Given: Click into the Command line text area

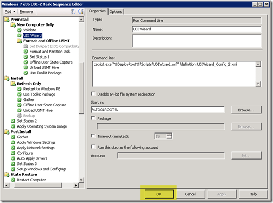Looking at the screenshot, I should pos(174,74).
